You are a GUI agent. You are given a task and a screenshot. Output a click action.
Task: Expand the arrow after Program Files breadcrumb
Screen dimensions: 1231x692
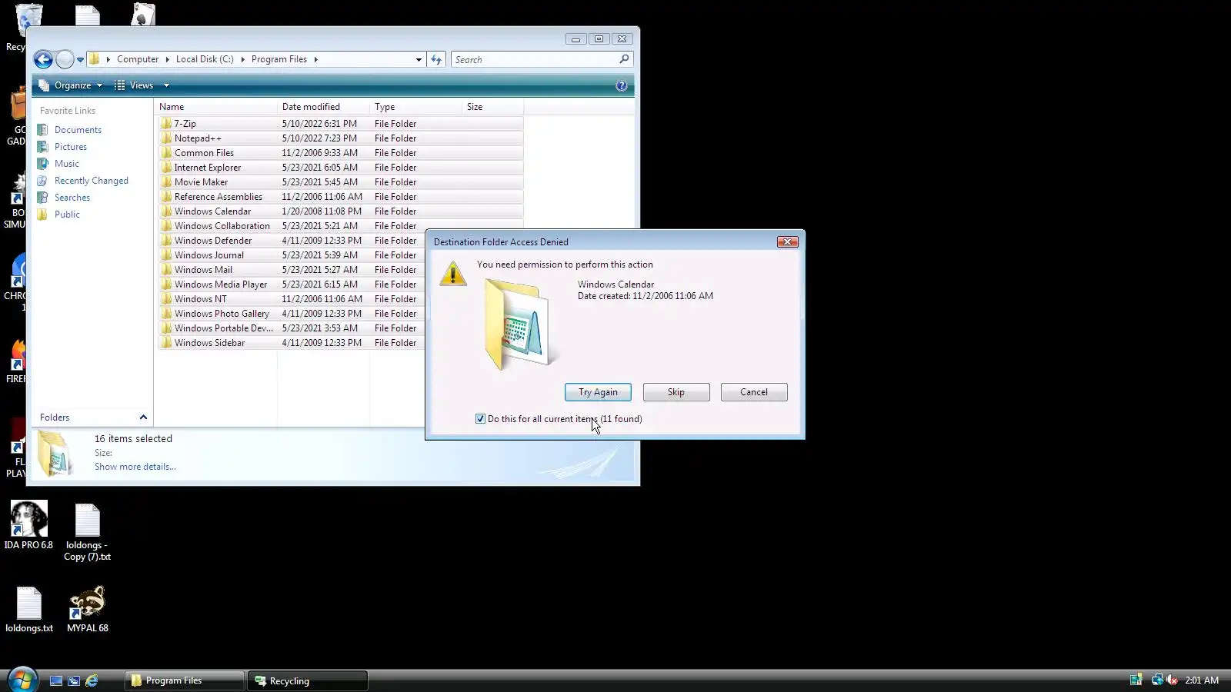315,59
